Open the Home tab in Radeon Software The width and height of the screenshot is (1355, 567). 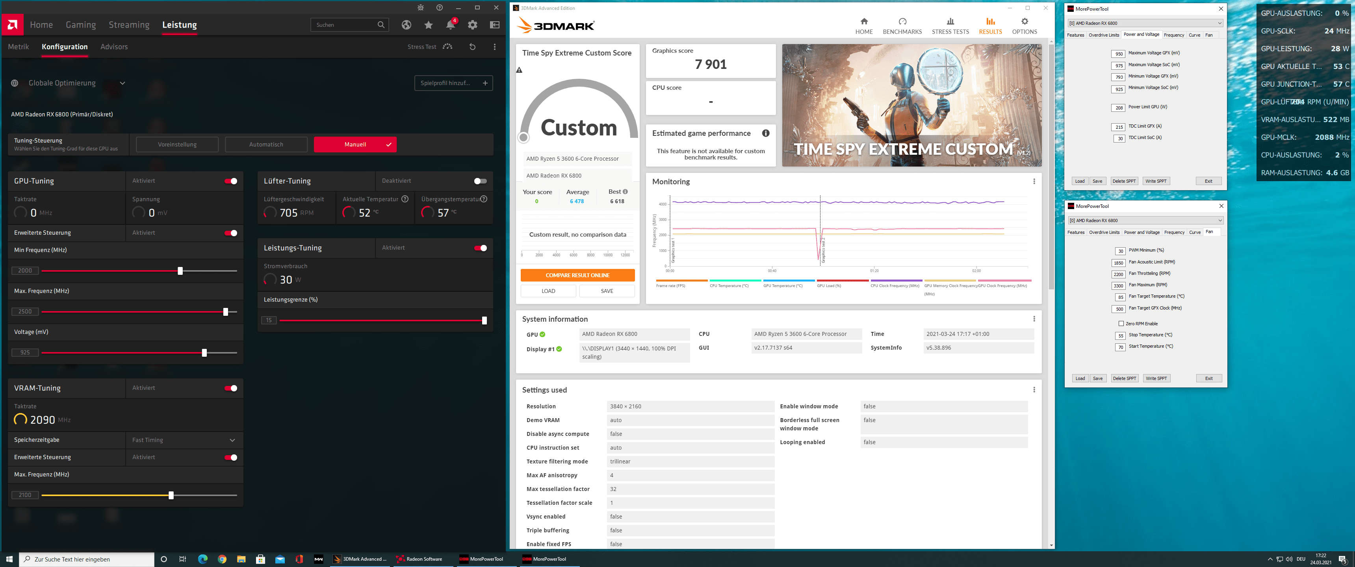[x=41, y=25]
